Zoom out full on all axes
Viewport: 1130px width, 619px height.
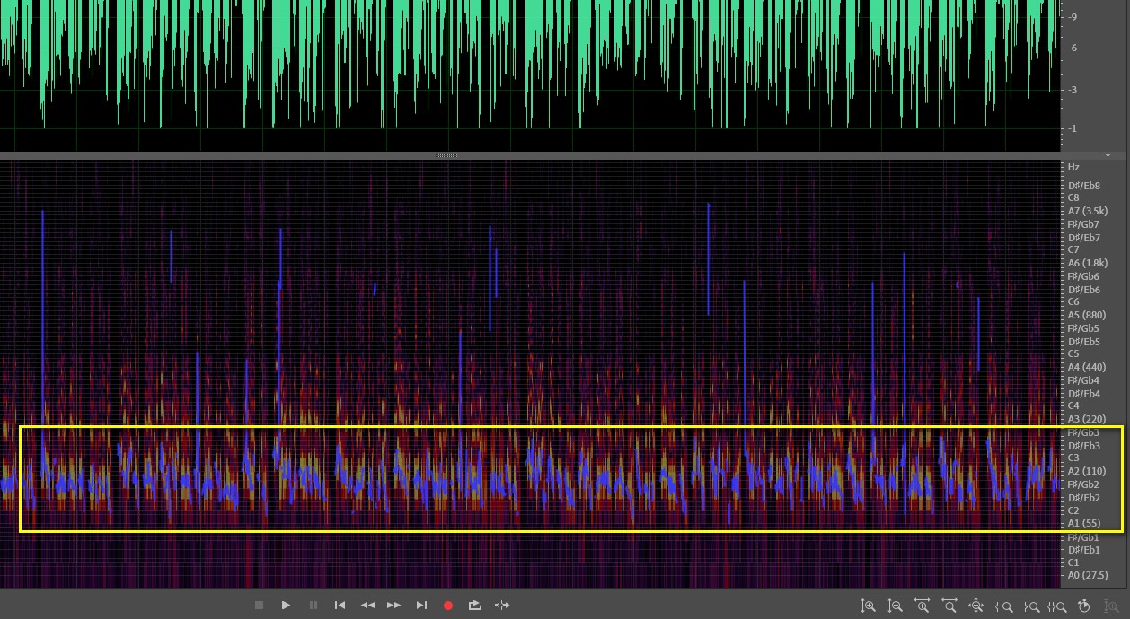976,606
